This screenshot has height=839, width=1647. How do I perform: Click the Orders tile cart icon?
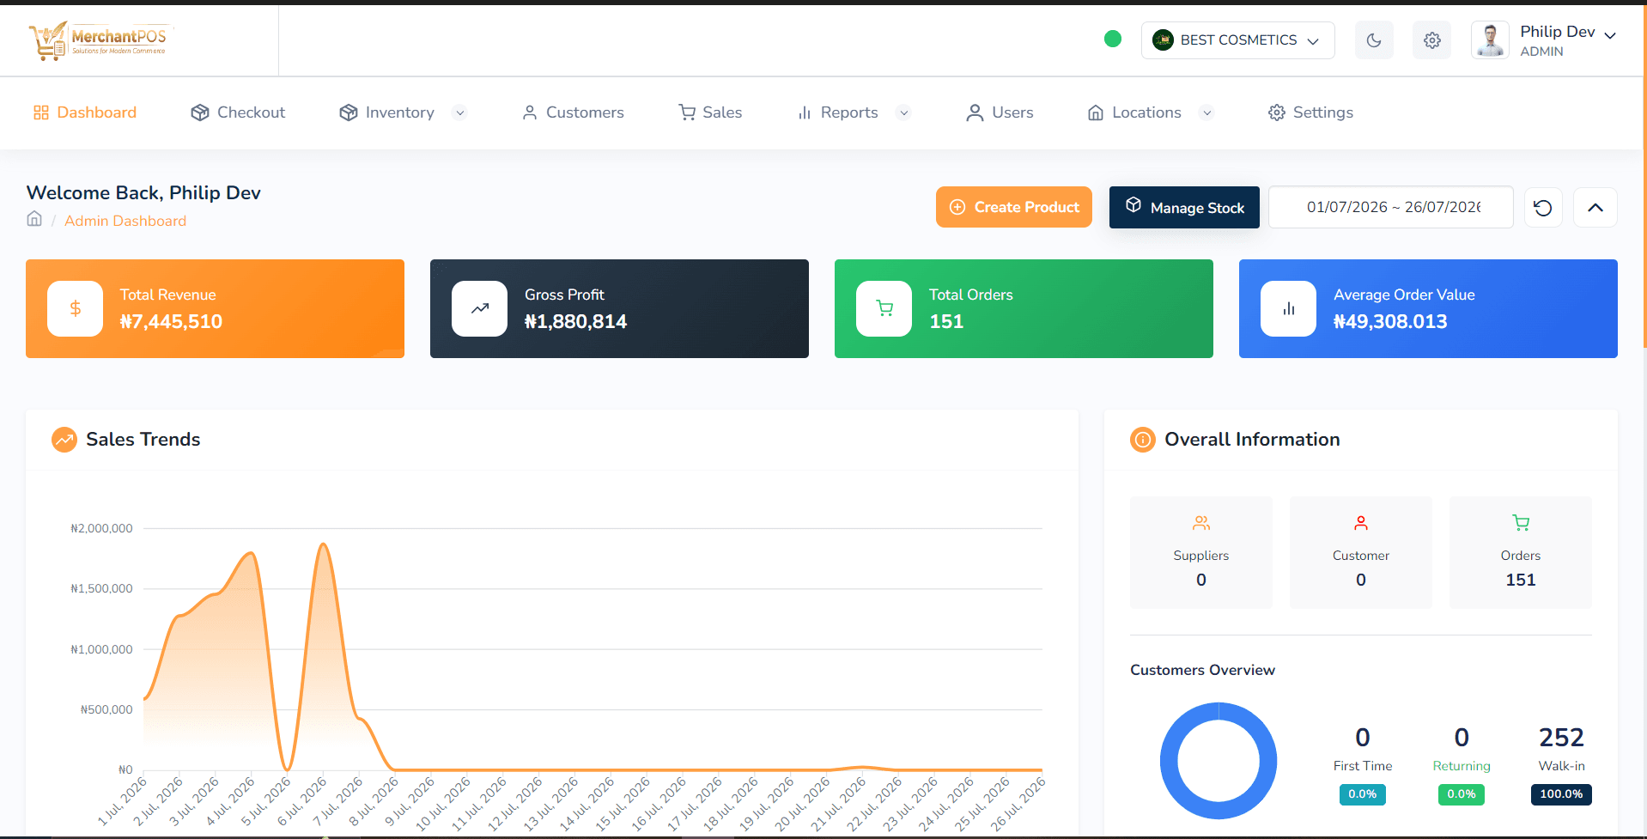pyautogui.click(x=1521, y=523)
